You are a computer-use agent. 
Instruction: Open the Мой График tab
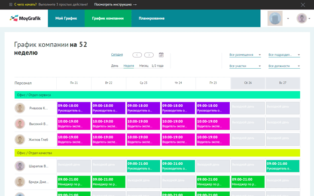66,18
